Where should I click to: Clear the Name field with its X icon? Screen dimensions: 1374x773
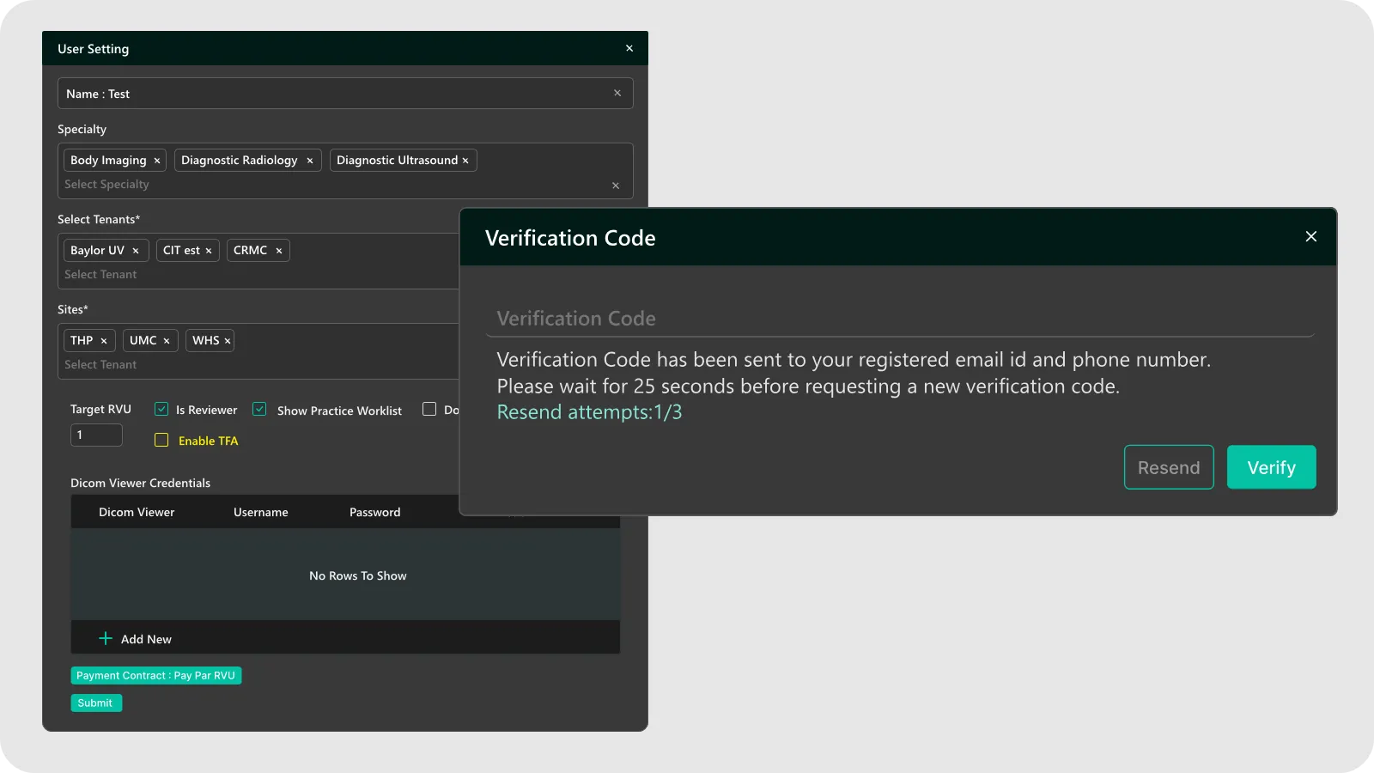click(617, 94)
